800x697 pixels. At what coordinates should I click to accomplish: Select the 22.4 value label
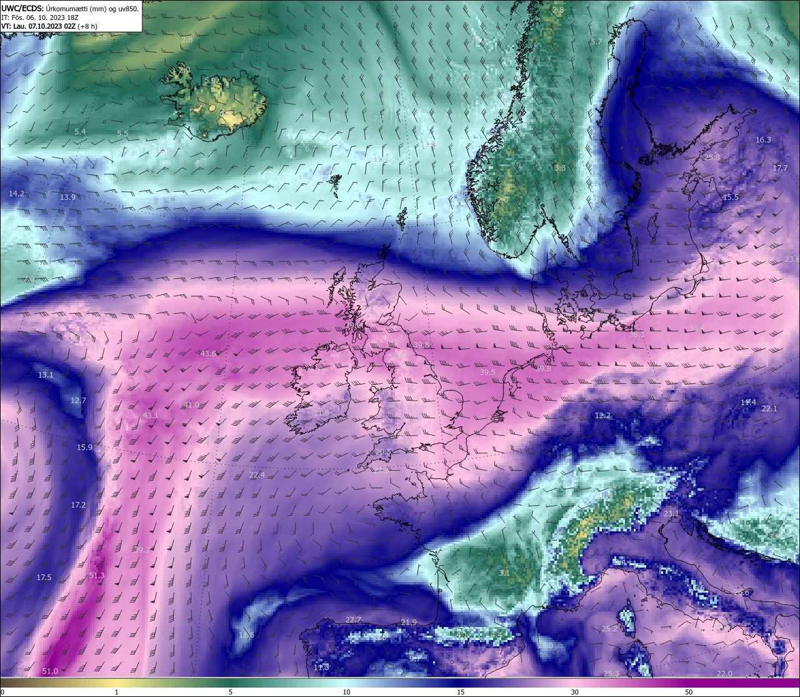[257, 475]
